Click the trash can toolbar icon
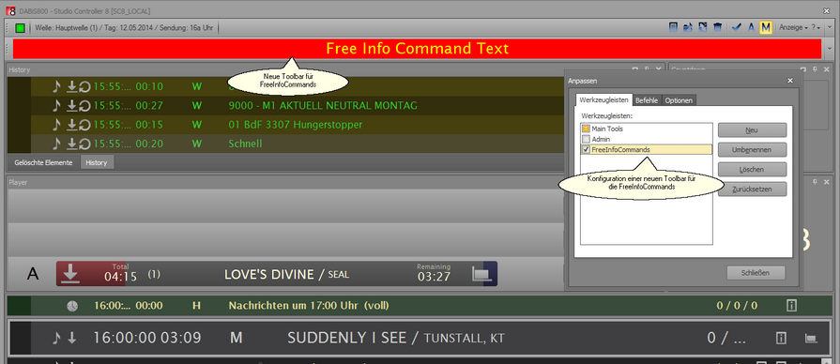This screenshot has width=840, height=364. click(x=718, y=27)
